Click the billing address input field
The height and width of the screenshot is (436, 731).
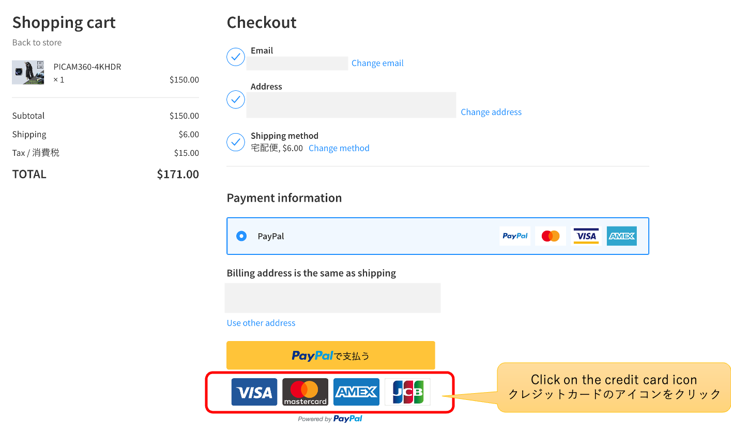332,298
